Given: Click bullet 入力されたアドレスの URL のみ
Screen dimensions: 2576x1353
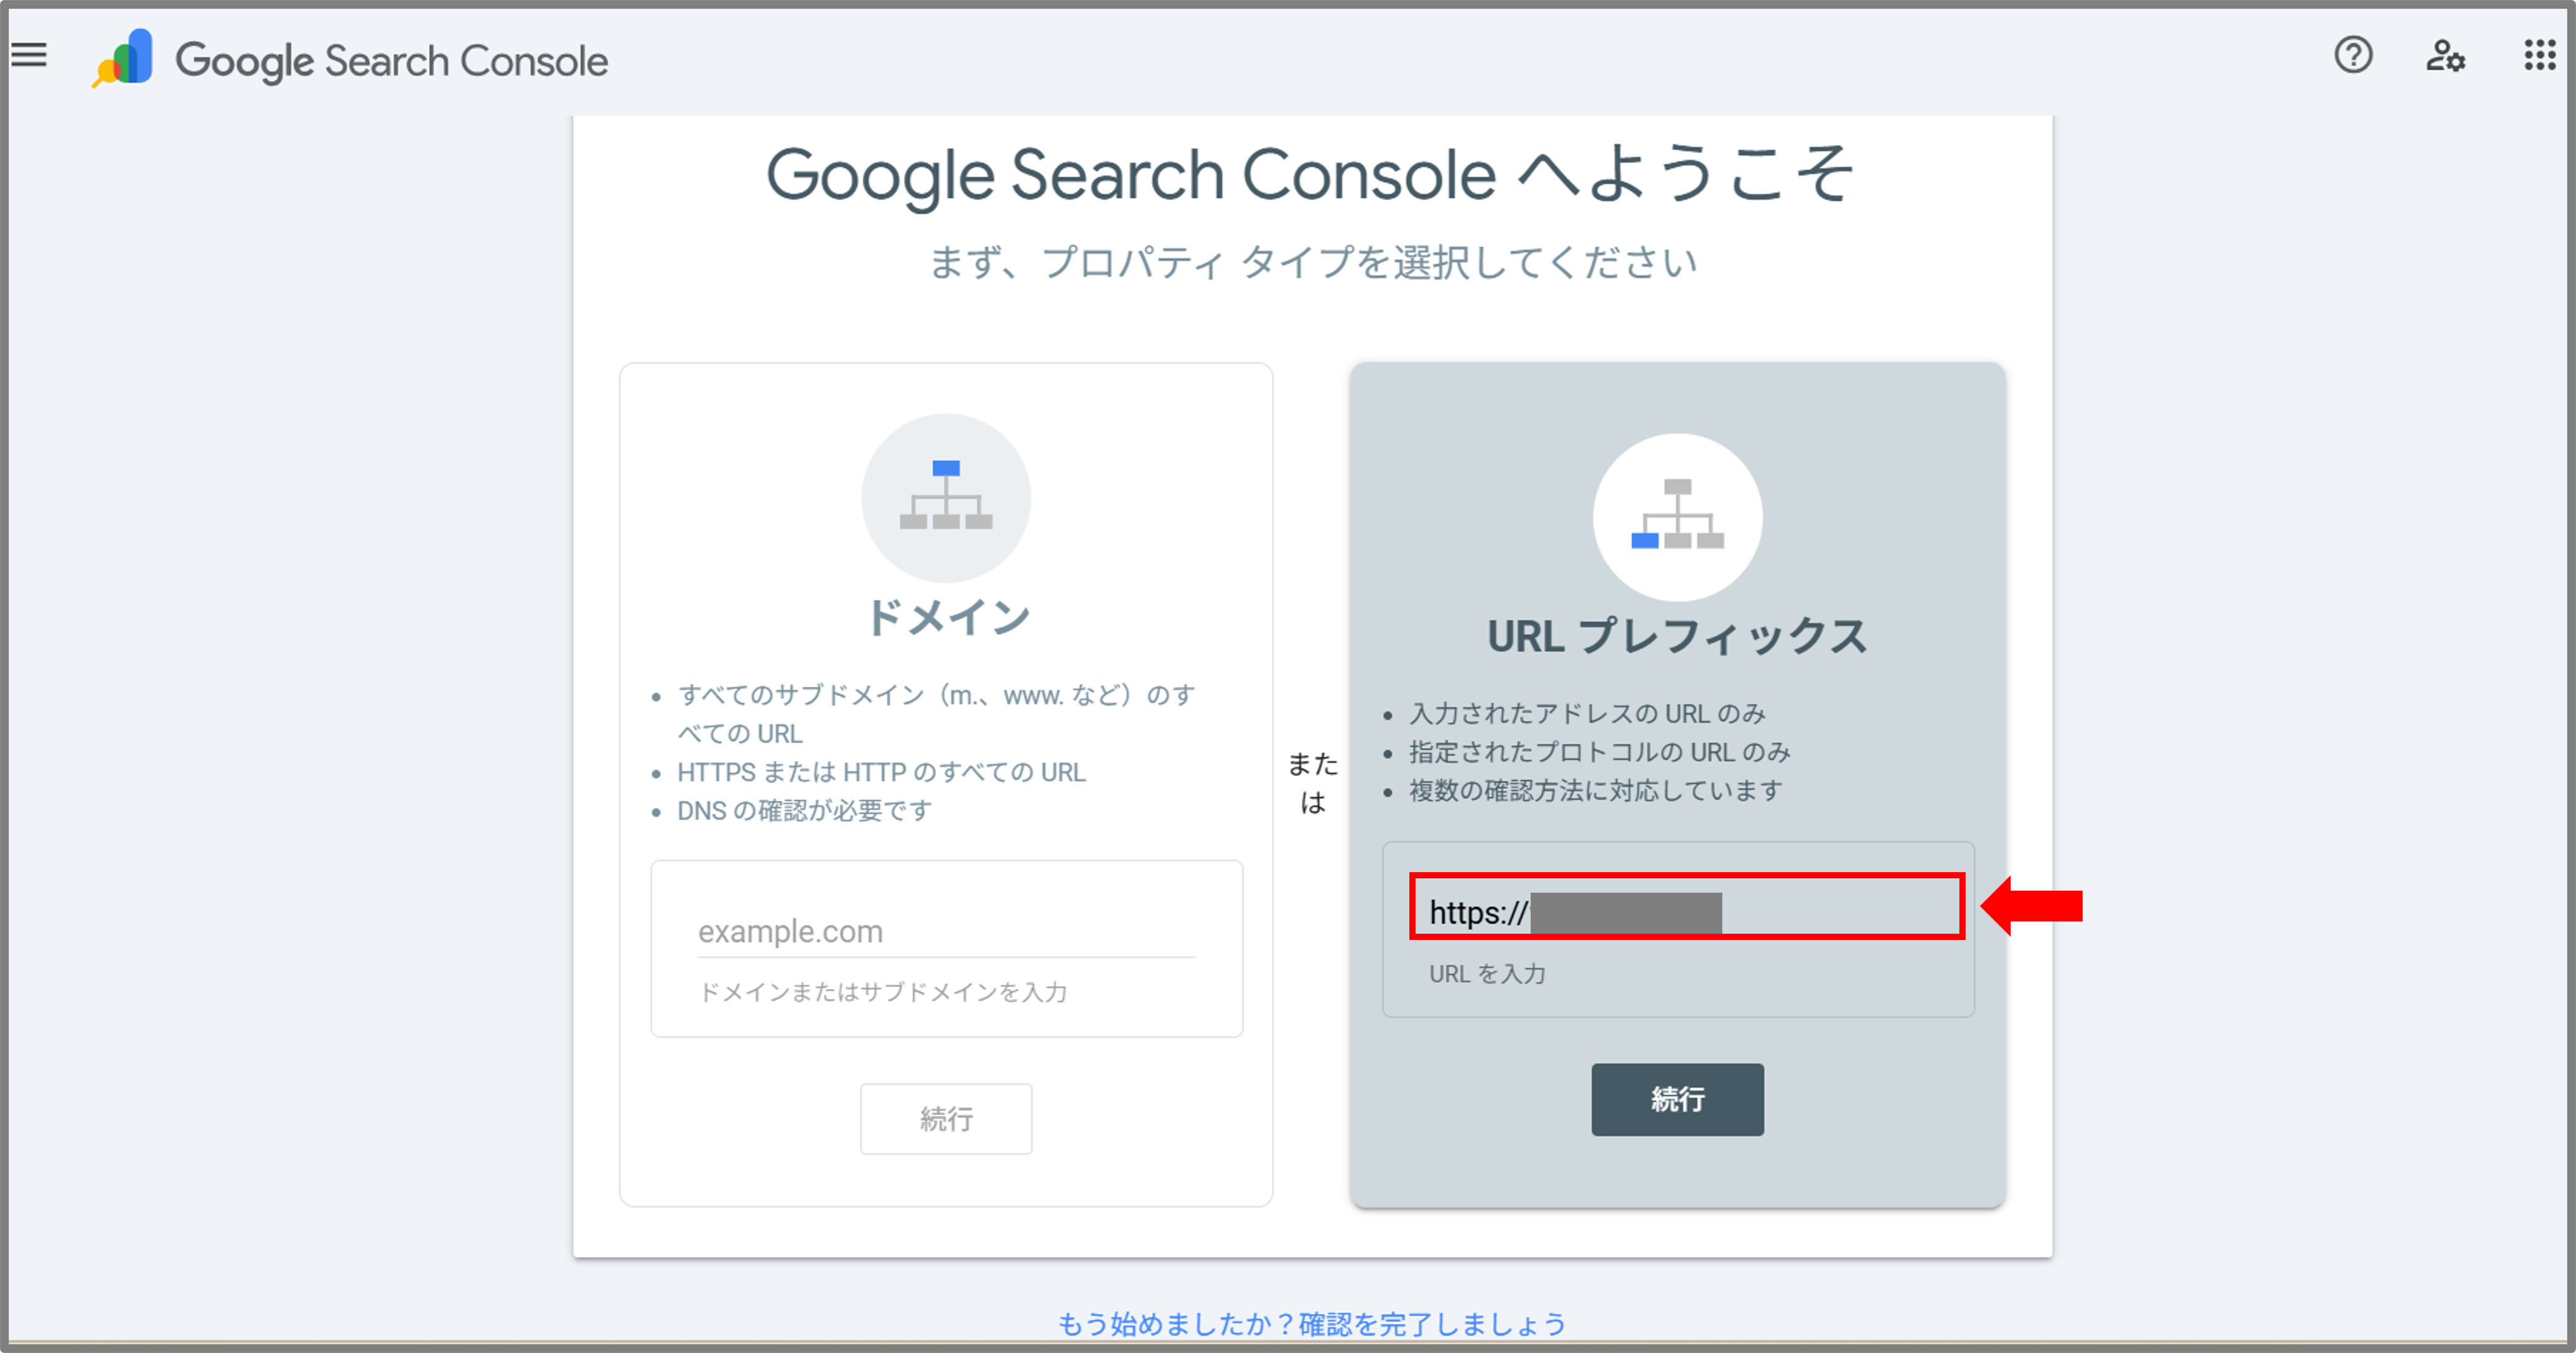Looking at the screenshot, I should click(x=1587, y=713).
